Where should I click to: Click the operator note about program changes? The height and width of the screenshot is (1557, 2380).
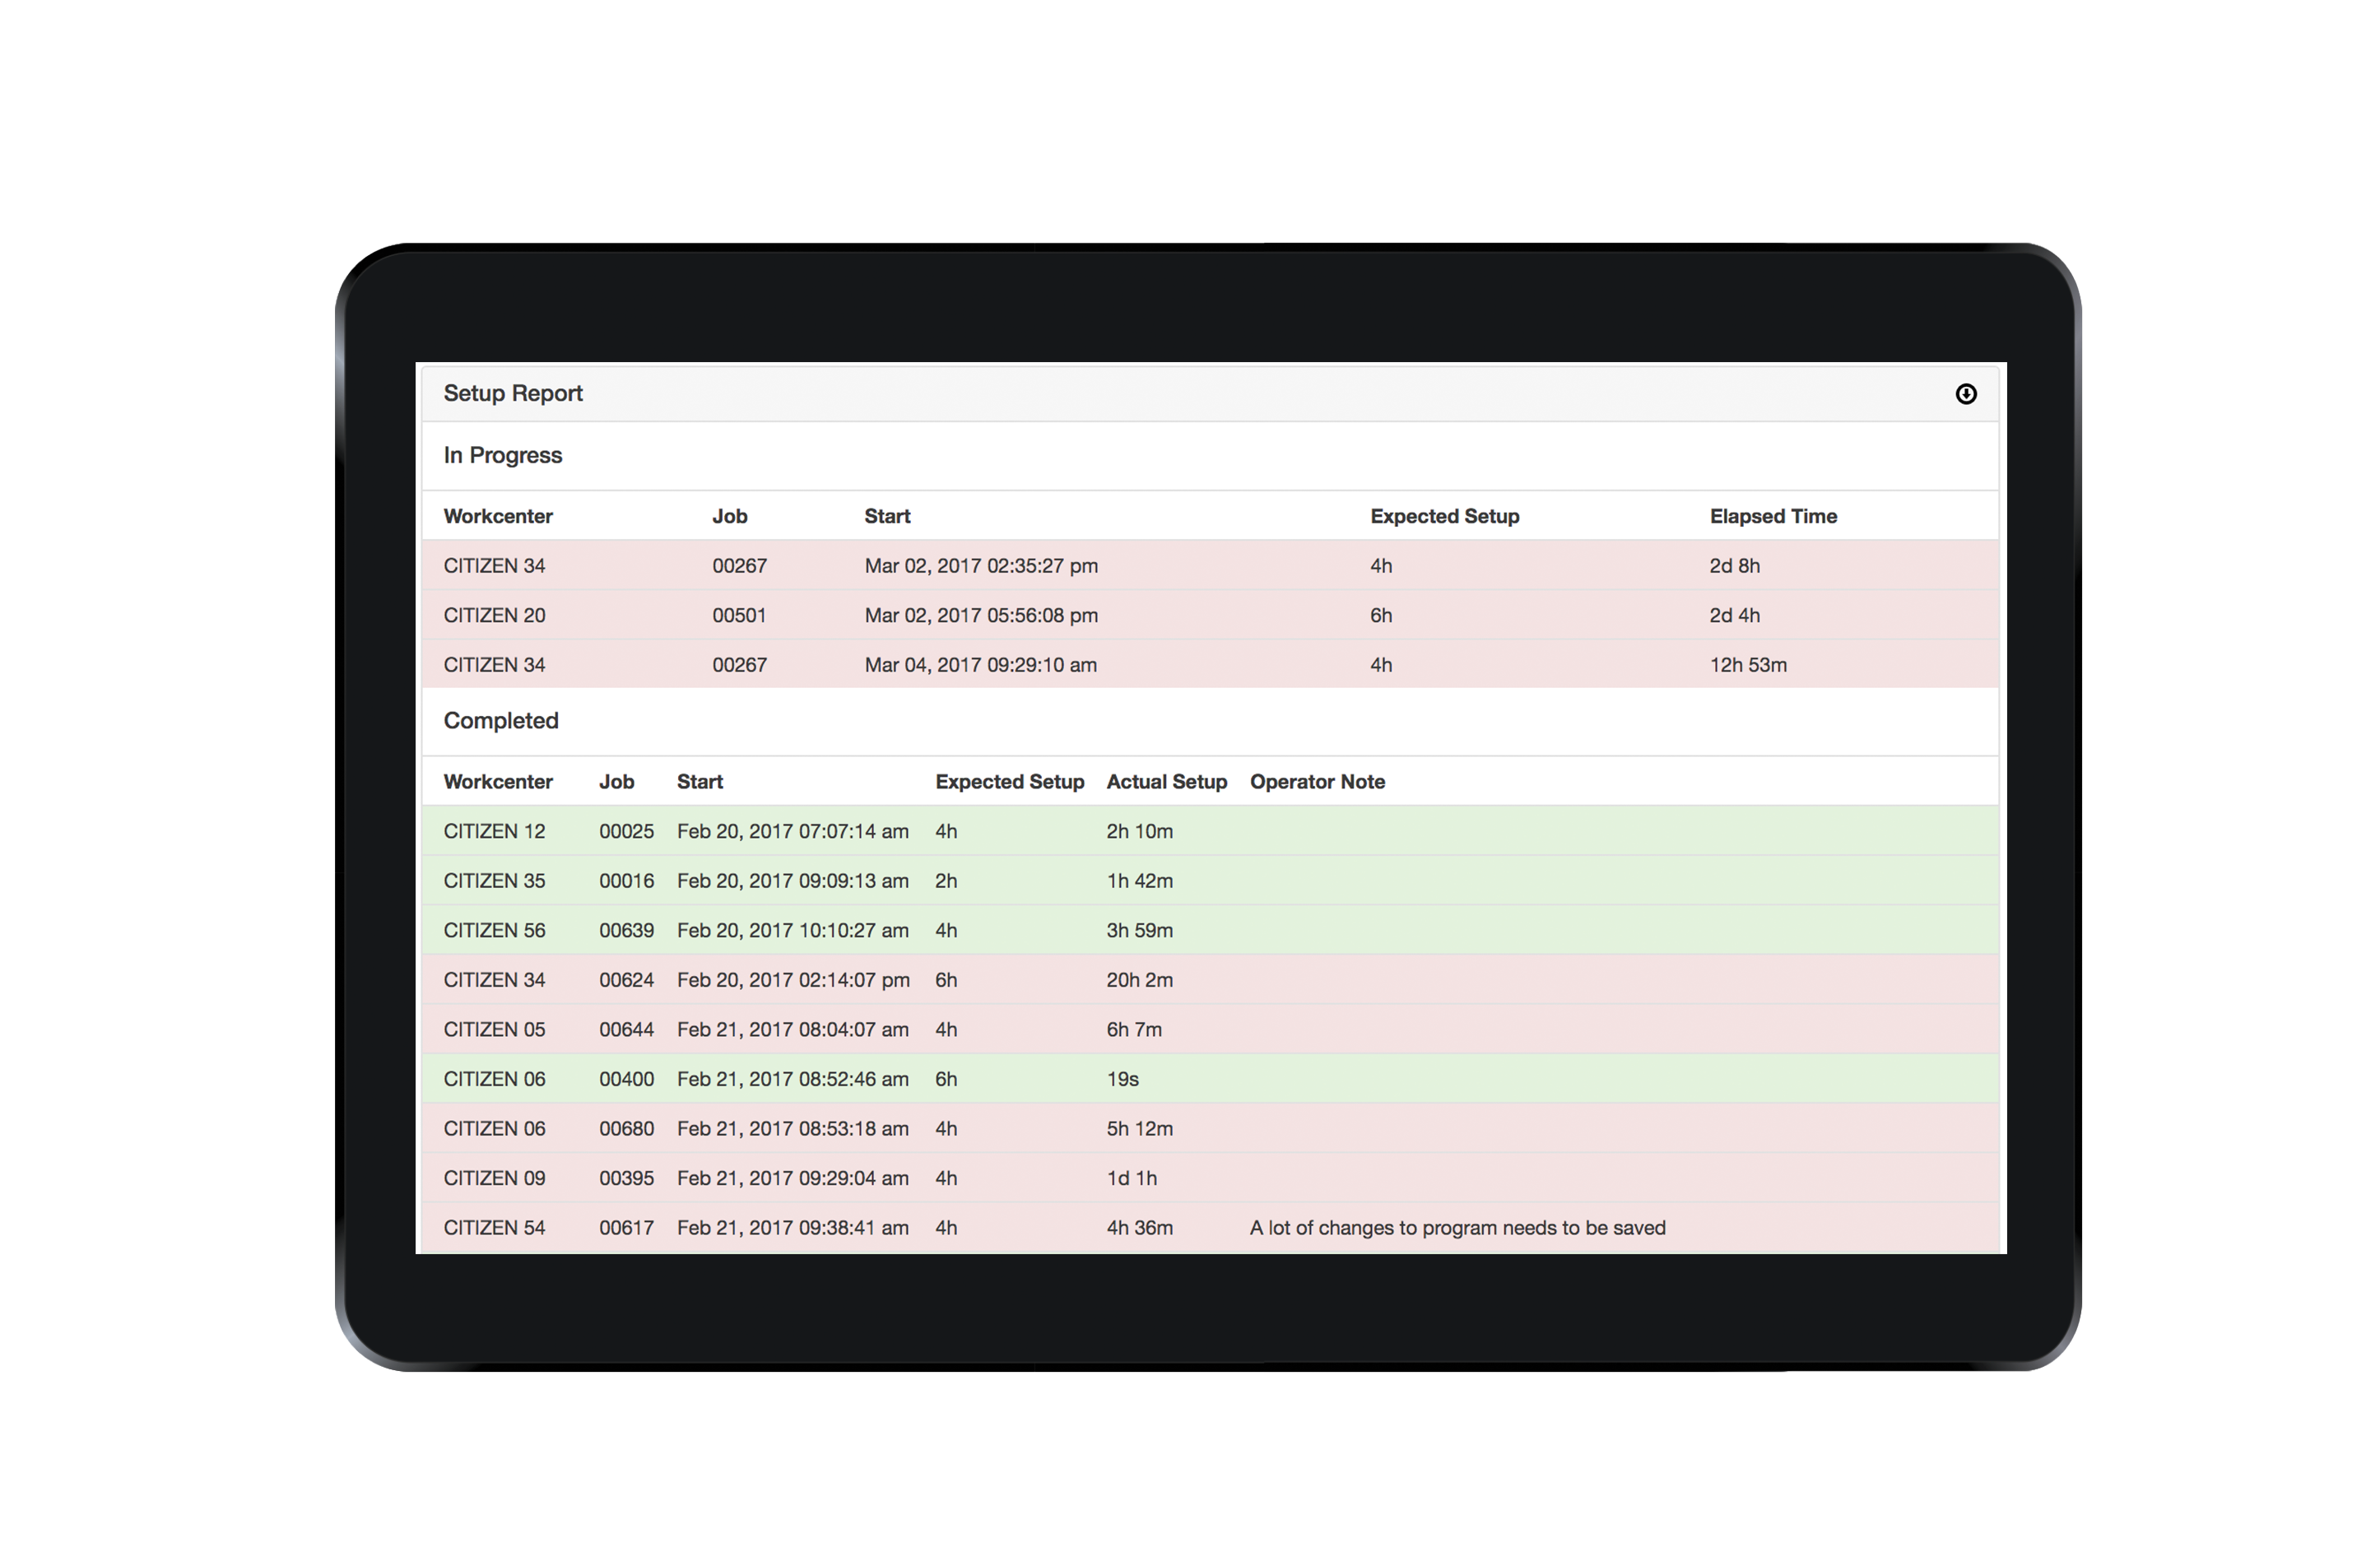coord(1457,1227)
